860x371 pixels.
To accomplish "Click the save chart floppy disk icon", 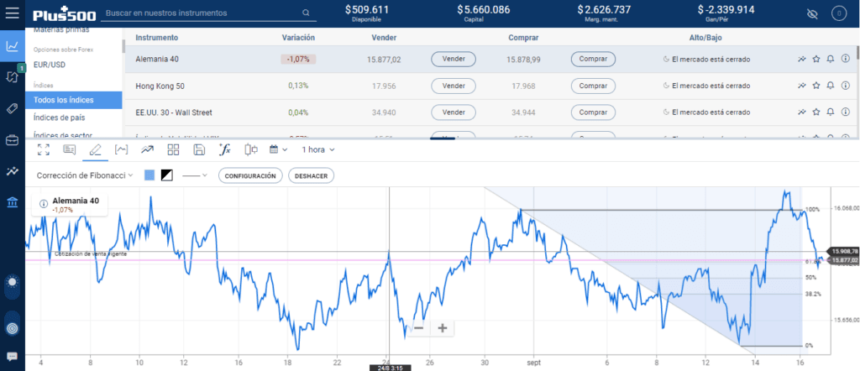I will [x=199, y=149].
